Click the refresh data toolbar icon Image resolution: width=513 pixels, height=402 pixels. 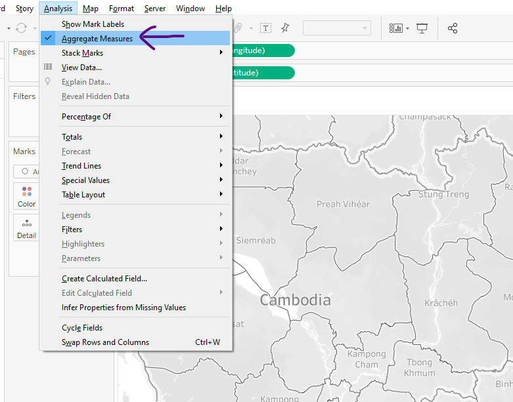[22, 28]
